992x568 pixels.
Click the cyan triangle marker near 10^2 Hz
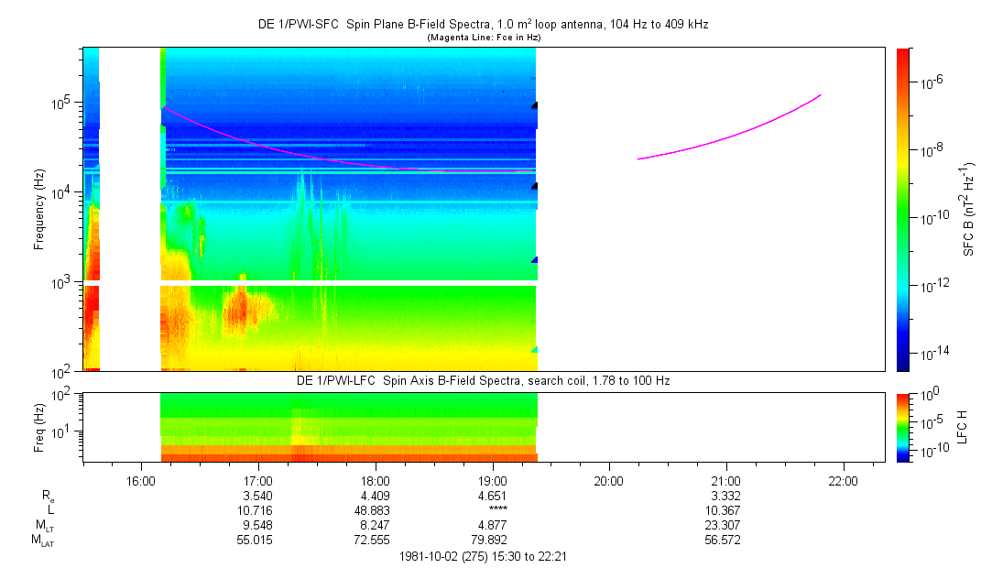click(x=534, y=350)
